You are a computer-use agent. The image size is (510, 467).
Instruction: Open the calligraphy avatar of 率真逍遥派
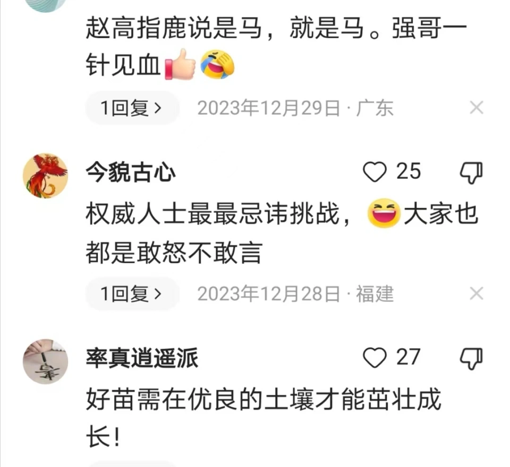pyautogui.click(x=45, y=361)
